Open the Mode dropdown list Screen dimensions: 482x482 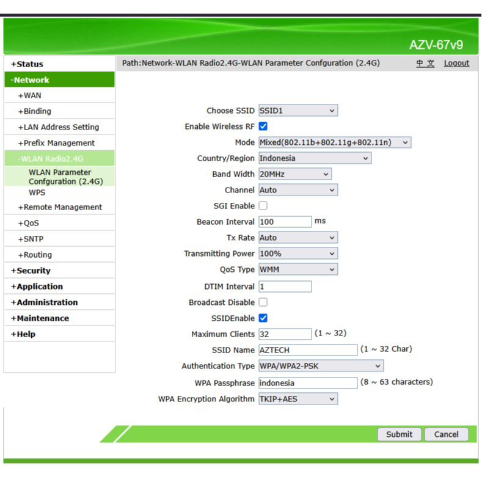click(335, 142)
